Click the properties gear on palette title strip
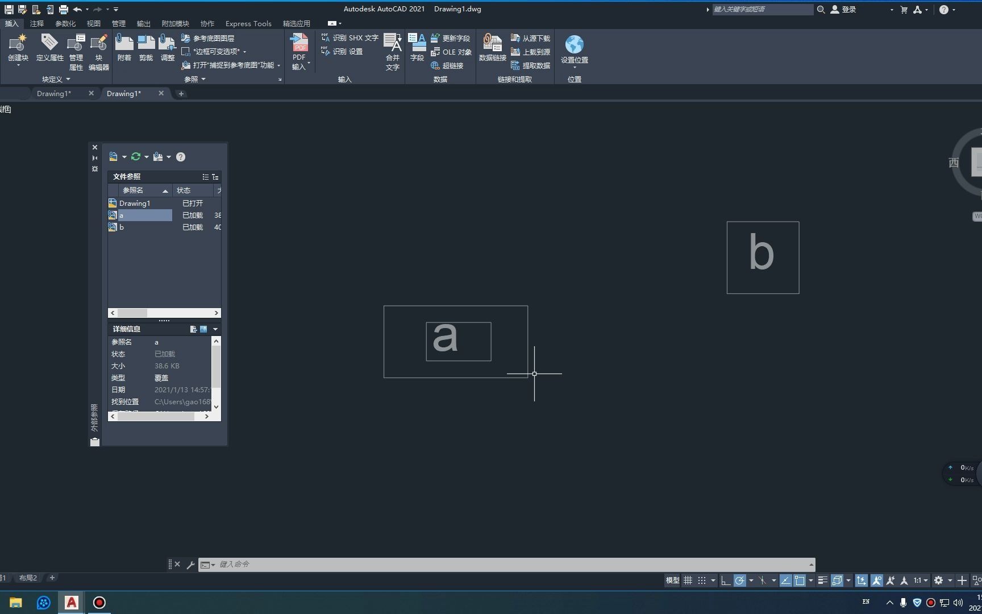 click(95, 169)
